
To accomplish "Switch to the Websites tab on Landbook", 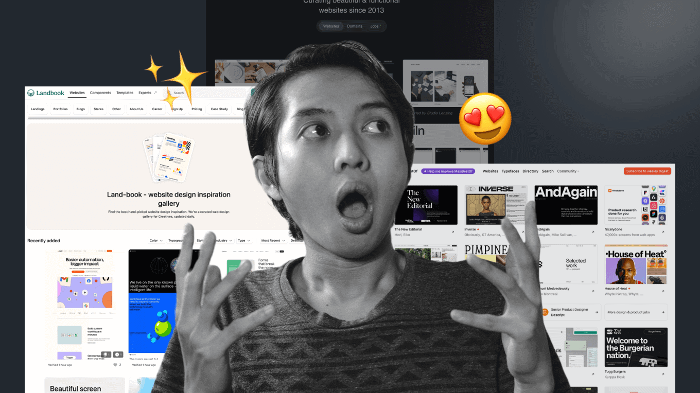I will tap(77, 93).
